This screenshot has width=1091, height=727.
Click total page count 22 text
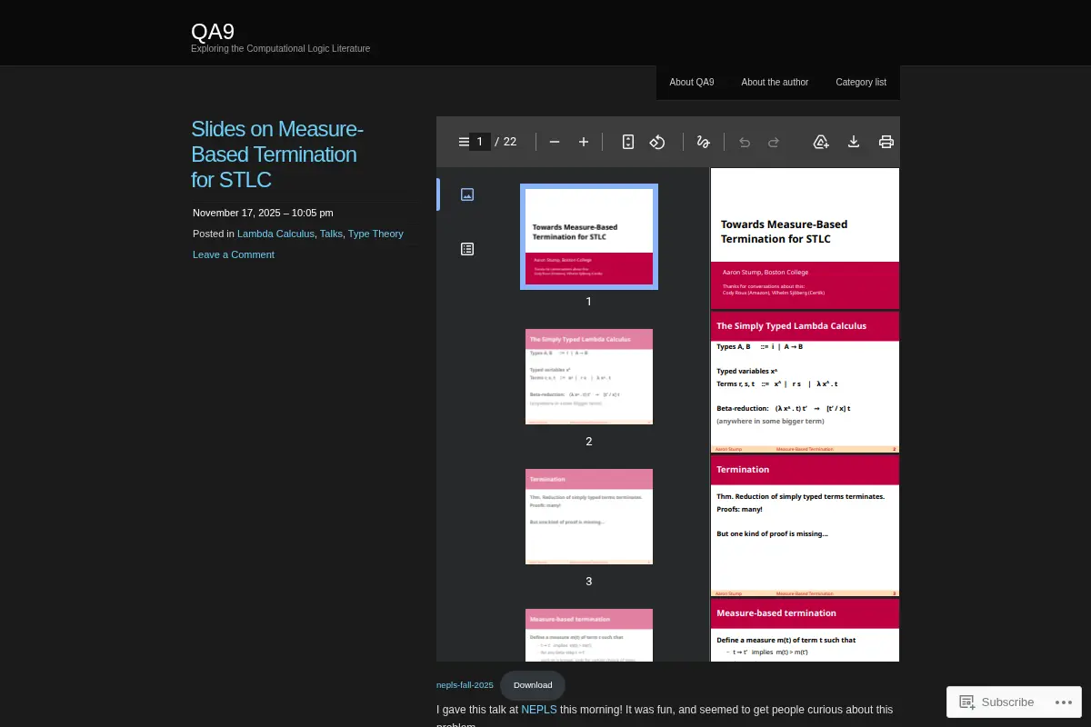[x=510, y=142]
